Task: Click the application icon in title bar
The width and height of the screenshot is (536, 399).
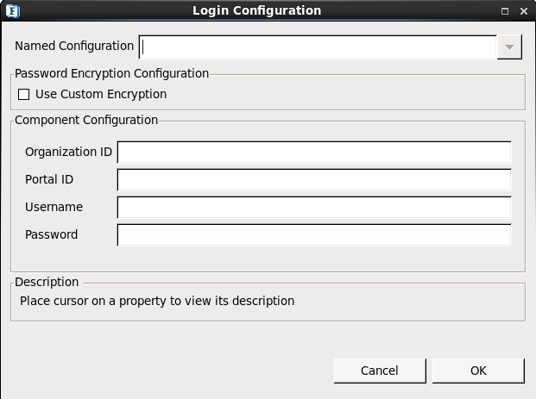Action: [x=11, y=11]
